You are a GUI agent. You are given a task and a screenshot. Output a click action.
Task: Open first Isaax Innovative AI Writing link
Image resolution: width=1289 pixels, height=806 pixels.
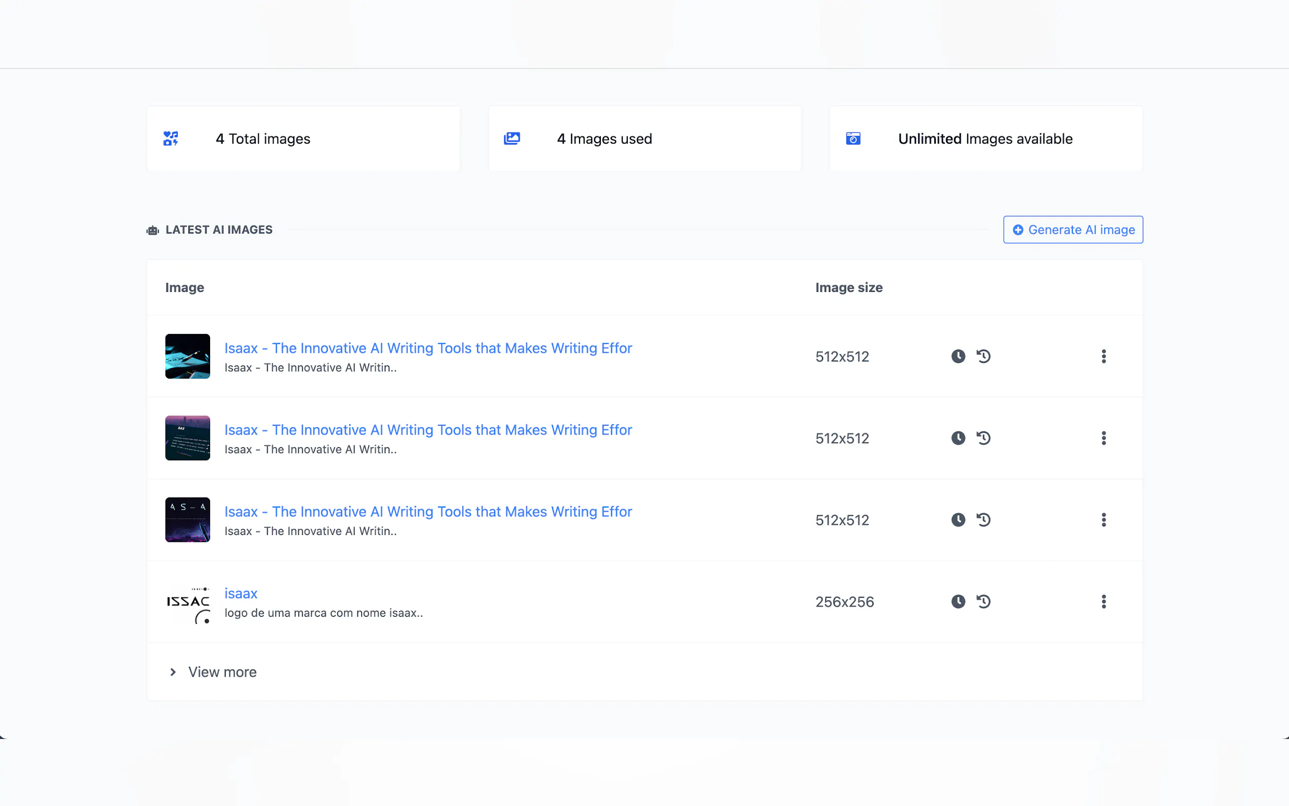[x=428, y=348]
